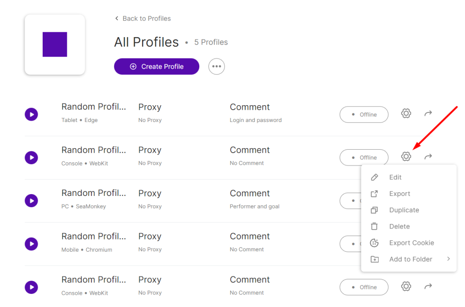Open settings gear for Tablet Edge profile
The width and height of the screenshot is (465, 307).
tap(406, 113)
